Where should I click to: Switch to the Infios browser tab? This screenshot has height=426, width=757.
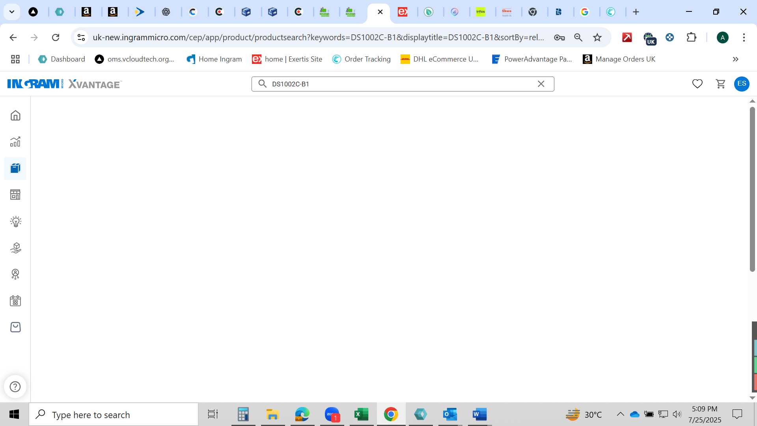point(481,12)
